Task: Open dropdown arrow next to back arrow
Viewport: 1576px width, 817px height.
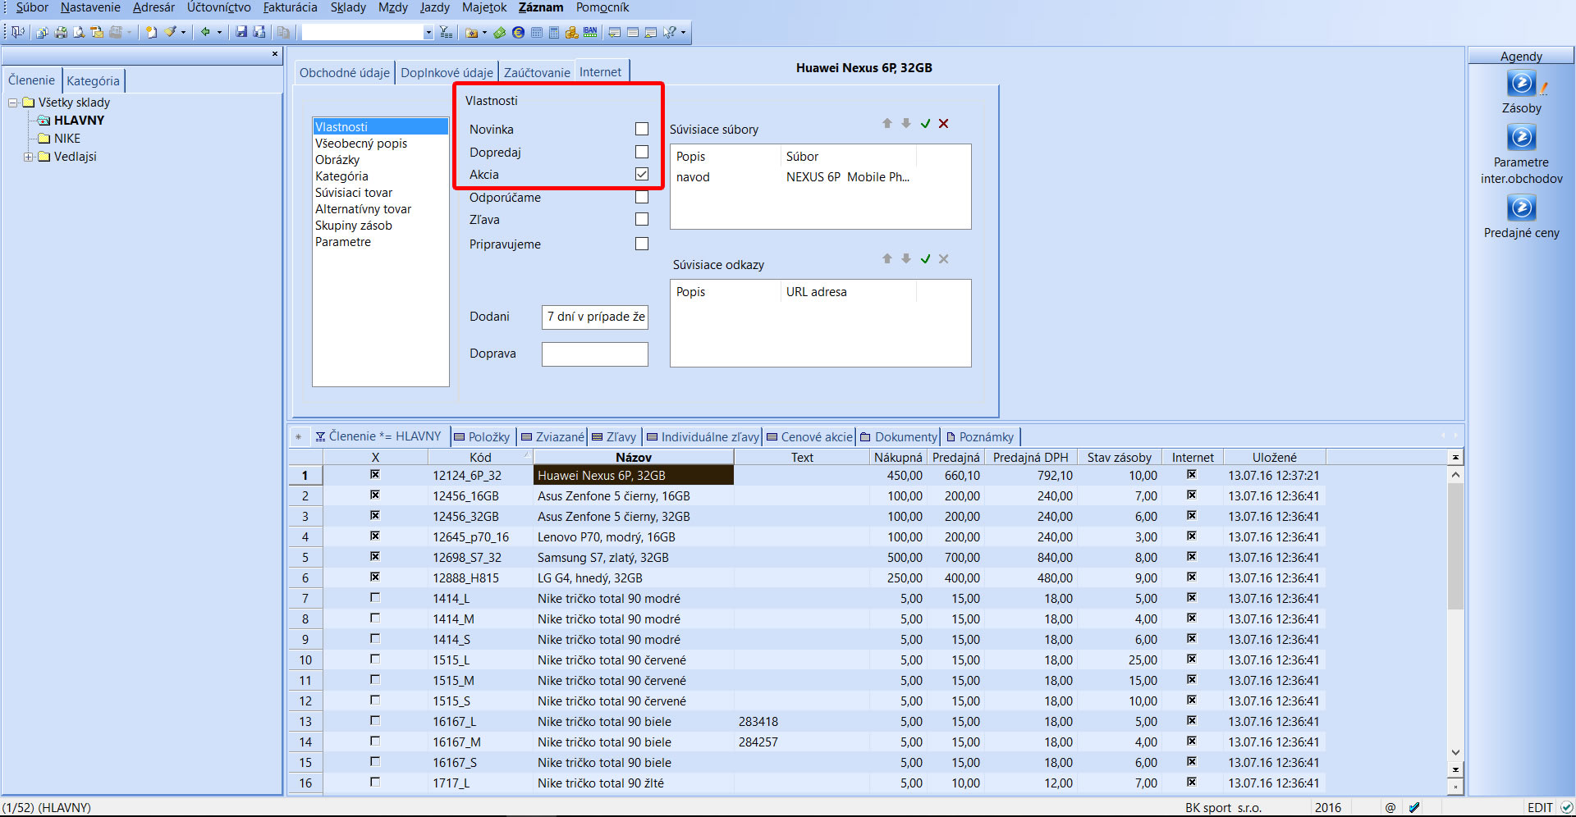Action: (219, 32)
